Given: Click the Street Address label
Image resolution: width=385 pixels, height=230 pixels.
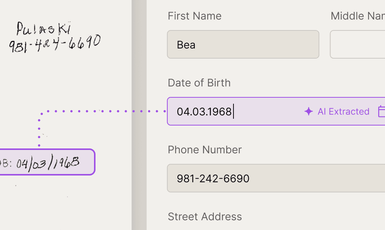Looking at the screenshot, I should (205, 216).
